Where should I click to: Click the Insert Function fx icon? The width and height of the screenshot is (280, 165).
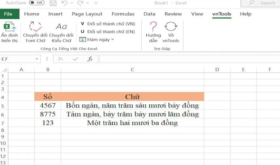click(90, 59)
